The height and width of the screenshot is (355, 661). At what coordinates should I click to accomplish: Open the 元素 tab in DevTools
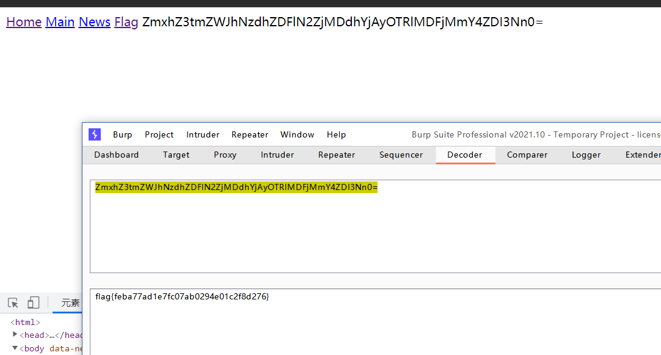pos(70,302)
